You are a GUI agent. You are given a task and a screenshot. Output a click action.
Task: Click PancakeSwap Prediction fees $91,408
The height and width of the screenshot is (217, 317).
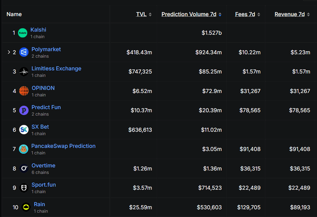[x=250, y=149]
